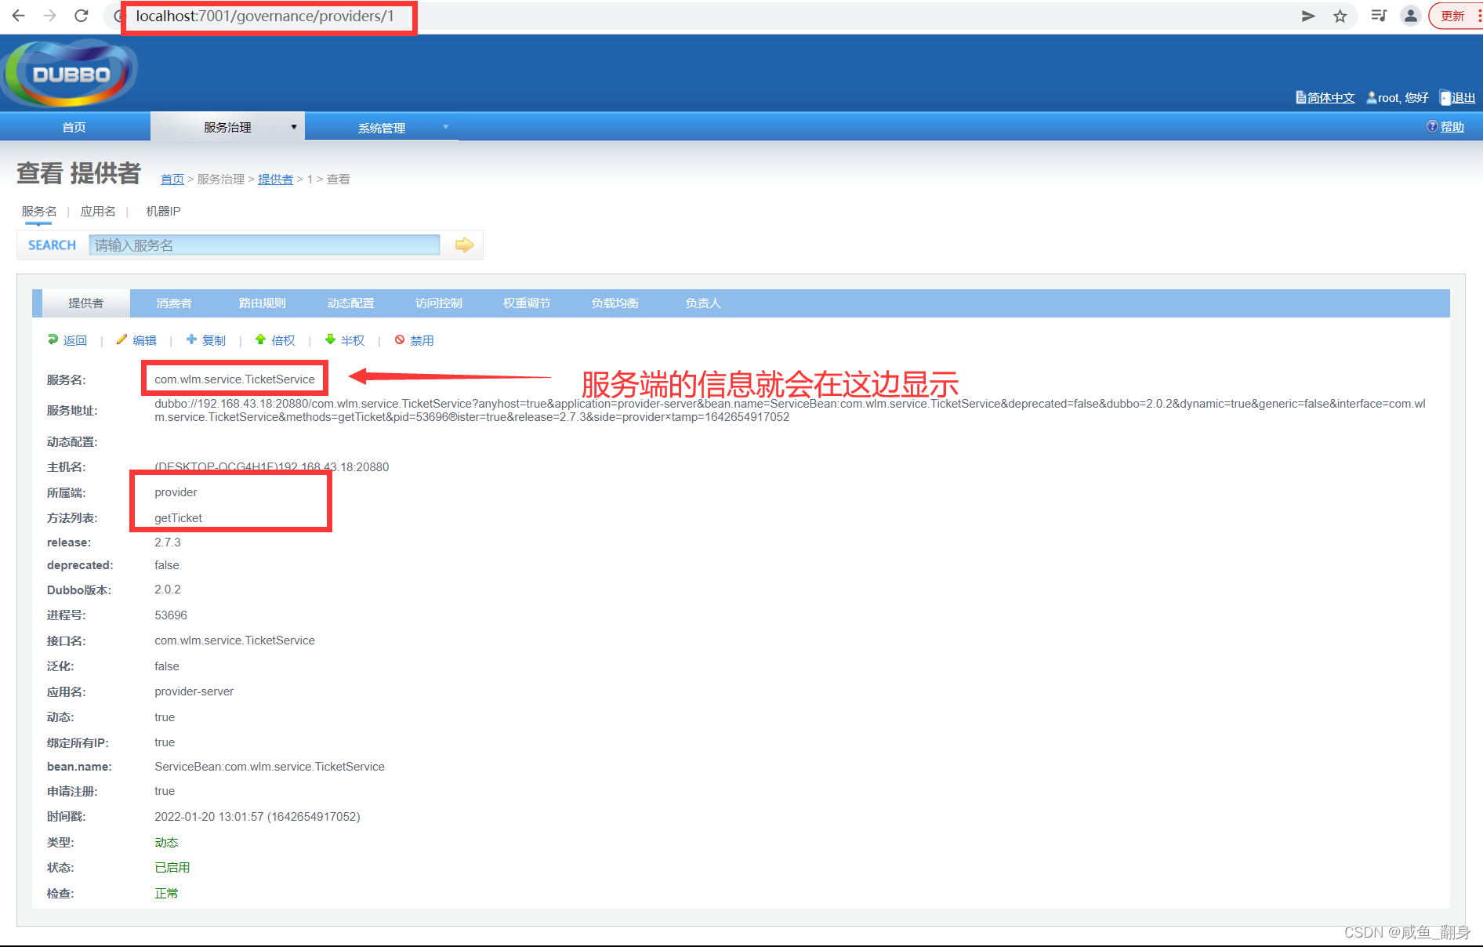Click the timestamp 2022-01-20 13:01:57 value

257,817
